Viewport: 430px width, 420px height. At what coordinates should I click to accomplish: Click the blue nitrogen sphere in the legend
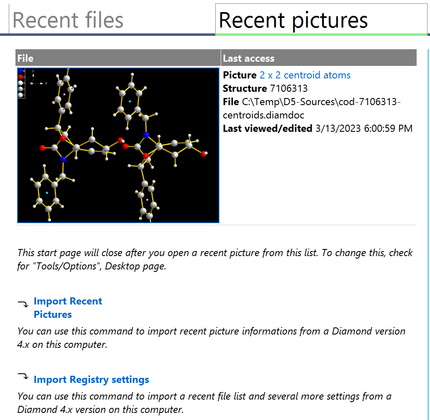pos(20,71)
